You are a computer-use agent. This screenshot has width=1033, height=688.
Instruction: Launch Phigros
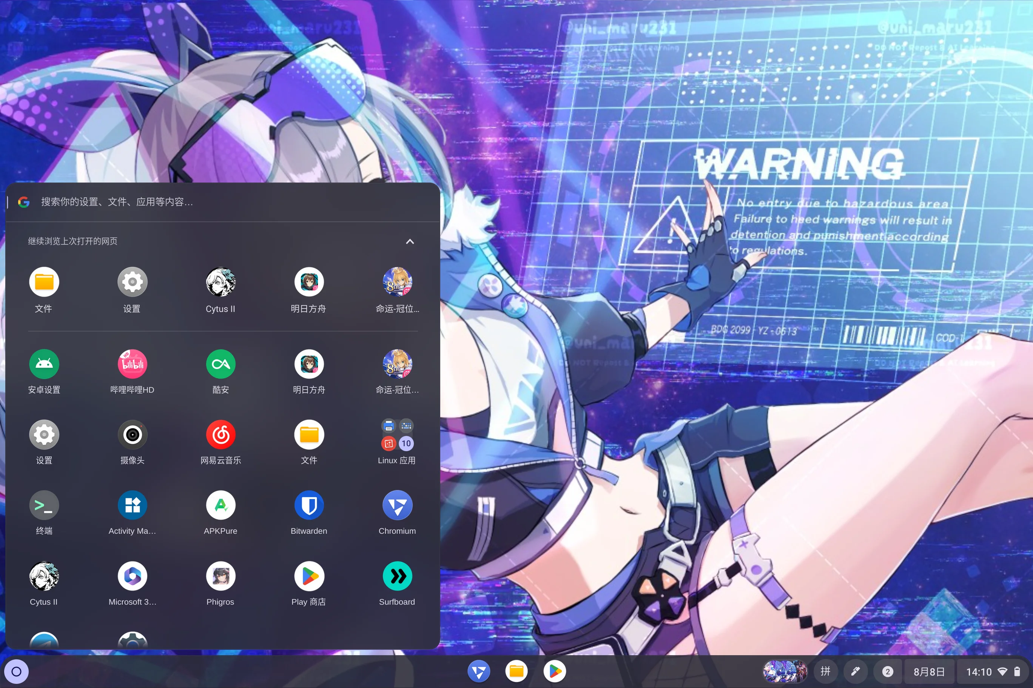pyautogui.click(x=220, y=576)
